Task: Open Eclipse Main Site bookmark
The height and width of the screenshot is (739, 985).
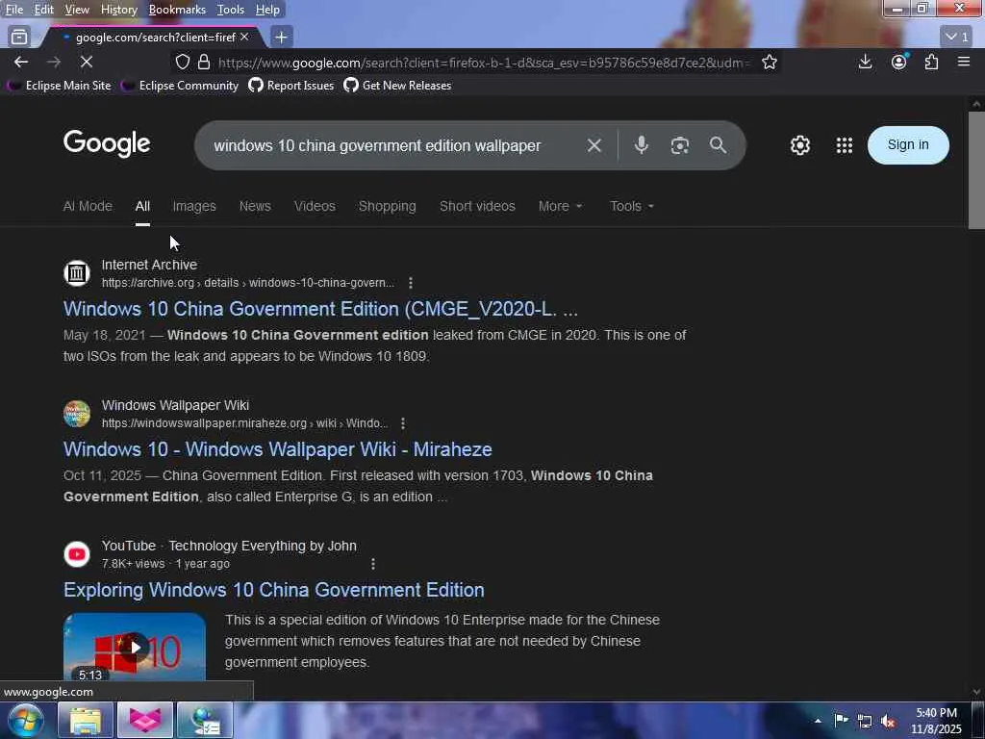Action: coord(59,86)
